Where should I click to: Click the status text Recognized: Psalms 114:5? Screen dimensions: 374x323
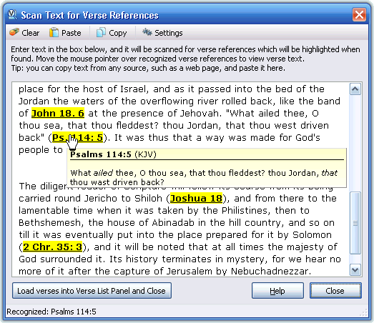pyautogui.click(x=51, y=312)
